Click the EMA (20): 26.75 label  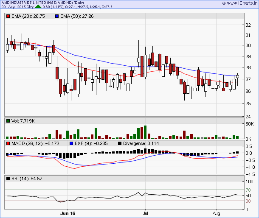coord(28,16)
